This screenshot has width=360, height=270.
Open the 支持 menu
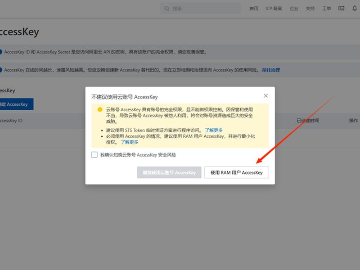[310, 9]
